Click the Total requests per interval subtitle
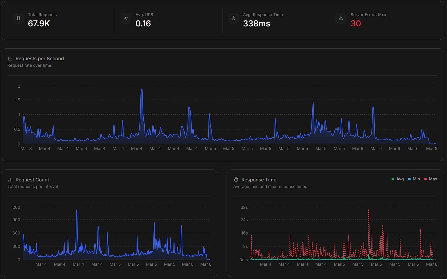Viewport: 447px width, 279px height. coord(33,187)
